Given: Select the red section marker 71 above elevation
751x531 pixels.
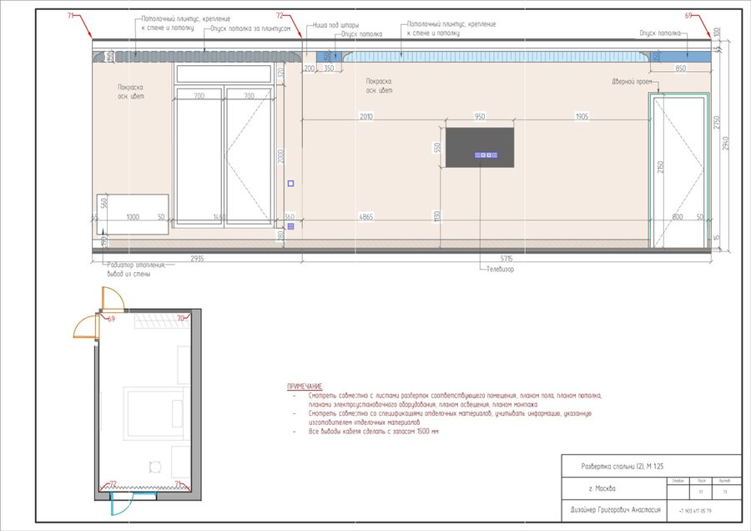Looking at the screenshot, I should (x=70, y=15).
